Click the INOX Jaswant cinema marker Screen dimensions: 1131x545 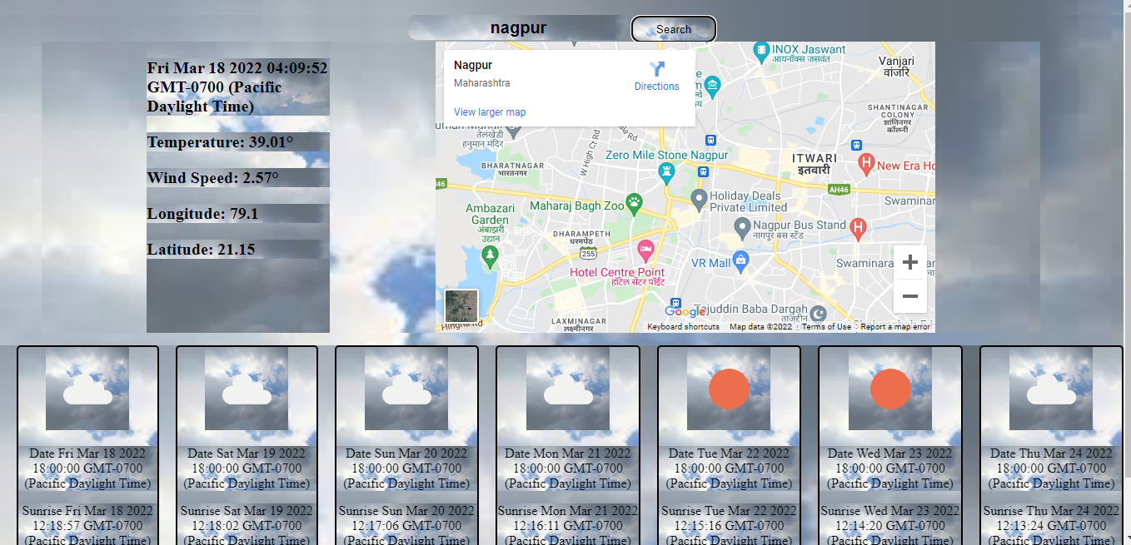(x=760, y=52)
